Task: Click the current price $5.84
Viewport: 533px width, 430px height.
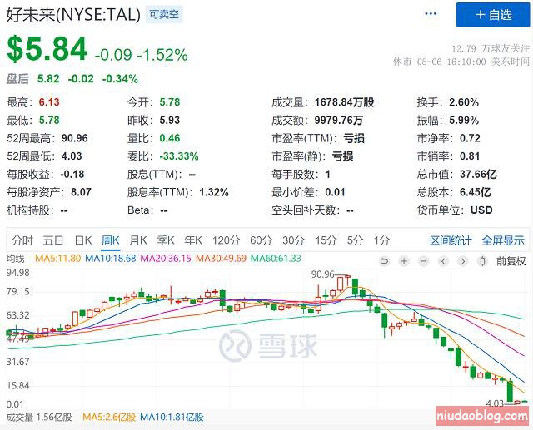Action: point(47,49)
